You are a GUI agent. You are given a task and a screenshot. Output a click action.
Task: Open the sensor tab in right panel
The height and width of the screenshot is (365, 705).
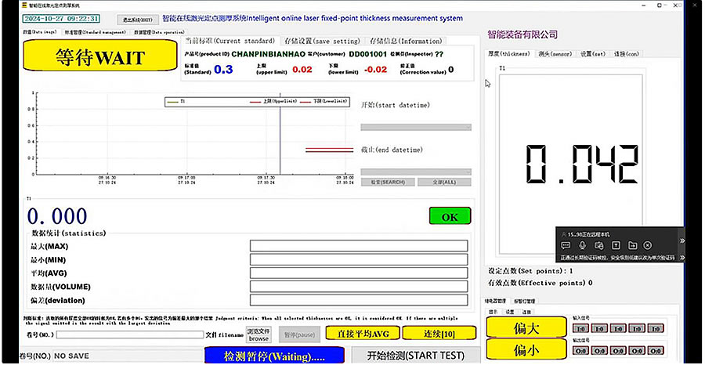coord(554,54)
